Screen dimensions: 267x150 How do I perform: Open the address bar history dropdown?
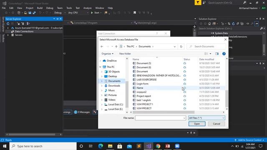click(174, 47)
